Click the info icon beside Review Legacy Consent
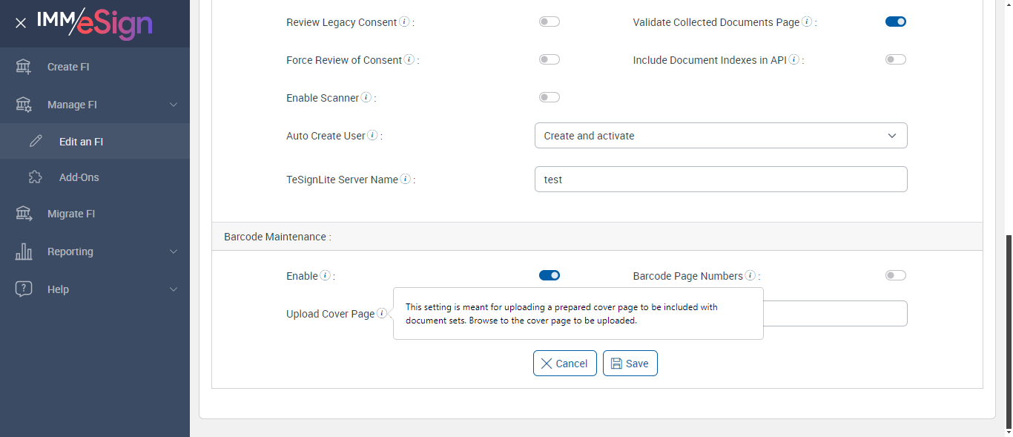 404,22
